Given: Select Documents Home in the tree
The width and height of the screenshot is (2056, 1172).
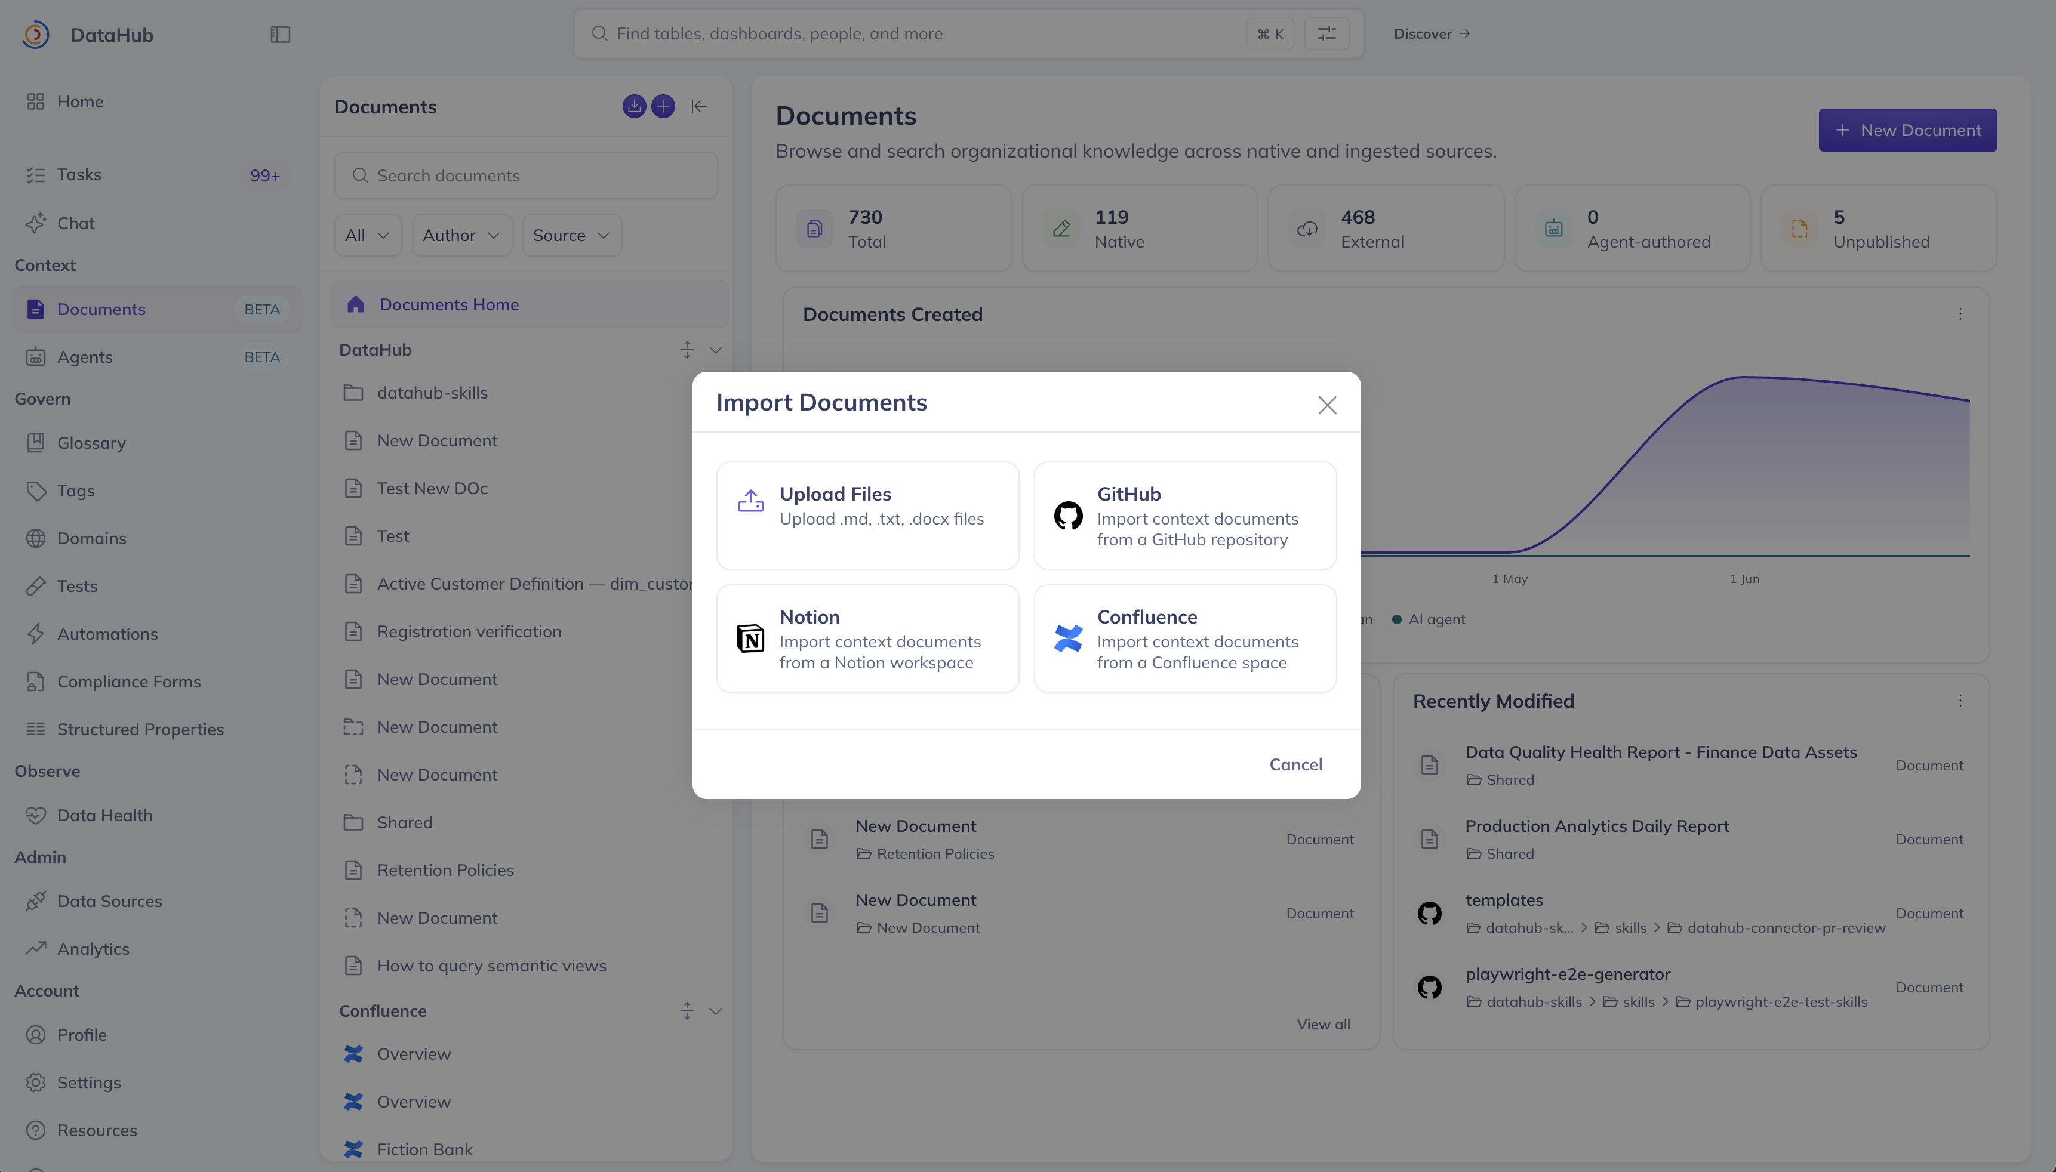Looking at the screenshot, I should point(530,304).
